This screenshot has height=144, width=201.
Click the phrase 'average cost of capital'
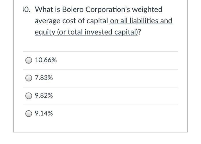[x=71, y=21]
